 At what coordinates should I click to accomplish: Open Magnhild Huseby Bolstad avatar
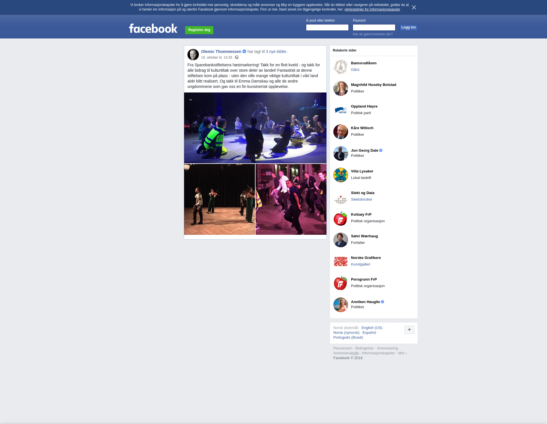click(x=341, y=88)
